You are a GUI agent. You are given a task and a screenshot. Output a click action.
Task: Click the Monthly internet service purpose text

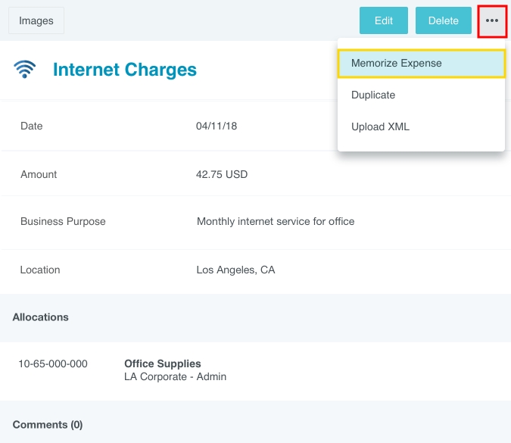[x=276, y=222]
